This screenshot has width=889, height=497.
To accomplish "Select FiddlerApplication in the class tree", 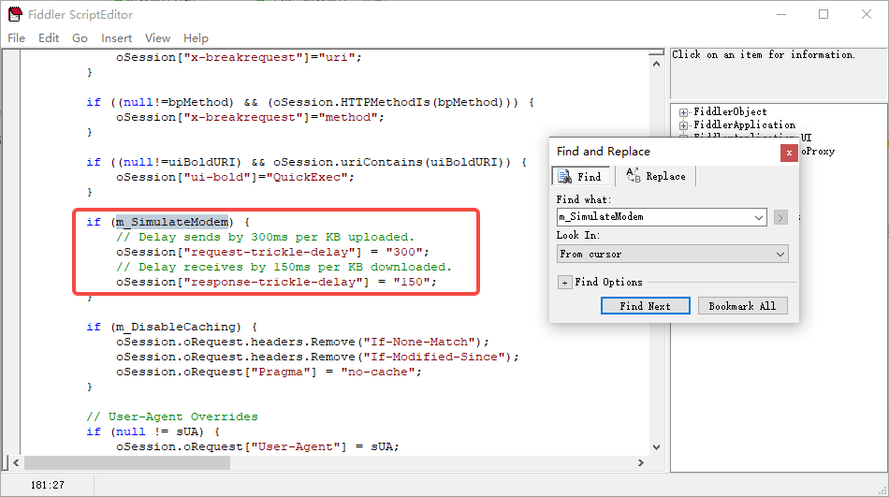I will coord(745,124).
